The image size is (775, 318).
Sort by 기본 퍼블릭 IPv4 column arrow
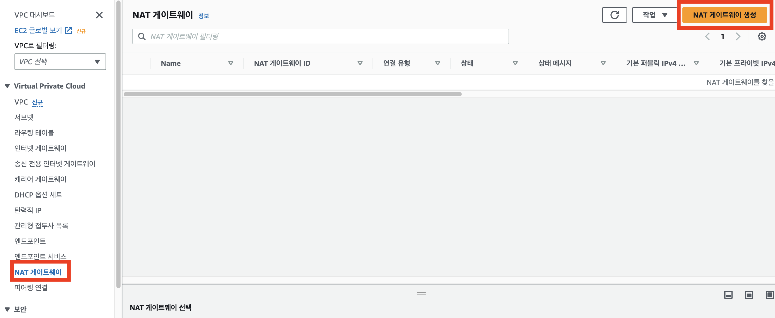(x=696, y=63)
